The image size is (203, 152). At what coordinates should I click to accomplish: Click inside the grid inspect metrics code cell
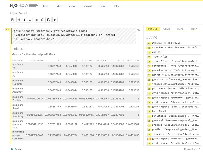coord(74,36)
